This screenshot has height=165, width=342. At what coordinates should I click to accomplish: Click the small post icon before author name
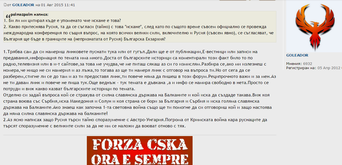click(x=5, y=5)
